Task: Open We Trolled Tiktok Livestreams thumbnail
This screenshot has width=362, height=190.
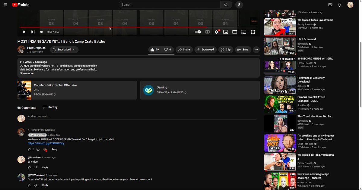Action: point(280,27)
